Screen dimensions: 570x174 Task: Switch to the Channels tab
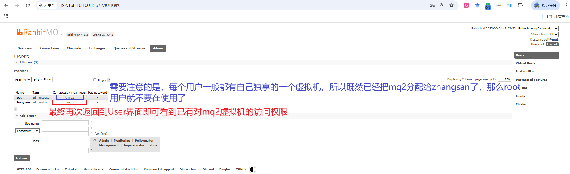coord(74,48)
